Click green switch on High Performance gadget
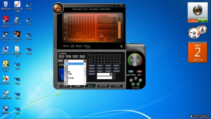The height and width of the screenshot is (119, 211). point(202,20)
